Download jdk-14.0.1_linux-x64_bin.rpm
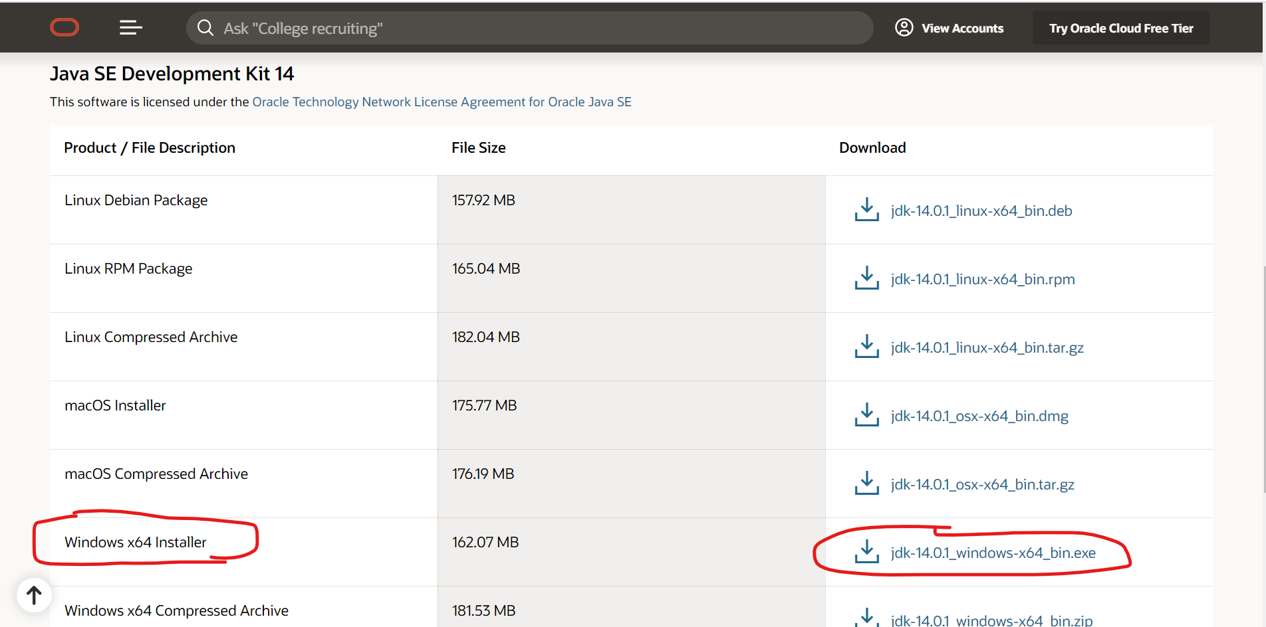 tap(983, 279)
